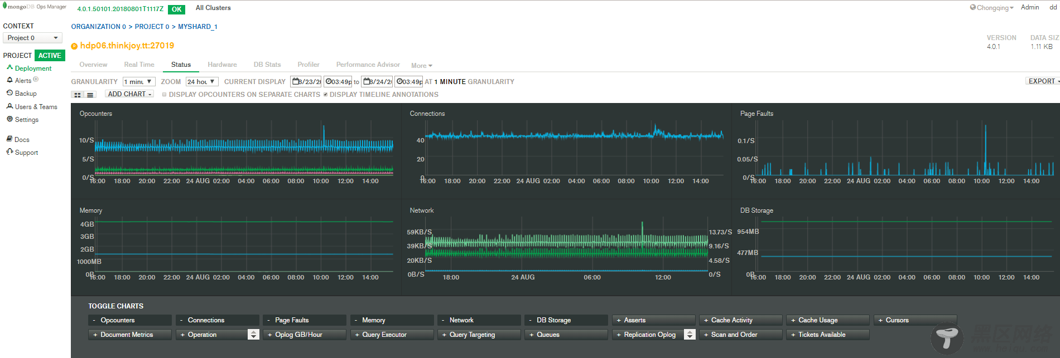Open the Performance Advisor tab
1060x358 pixels.
tap(368, 65)
